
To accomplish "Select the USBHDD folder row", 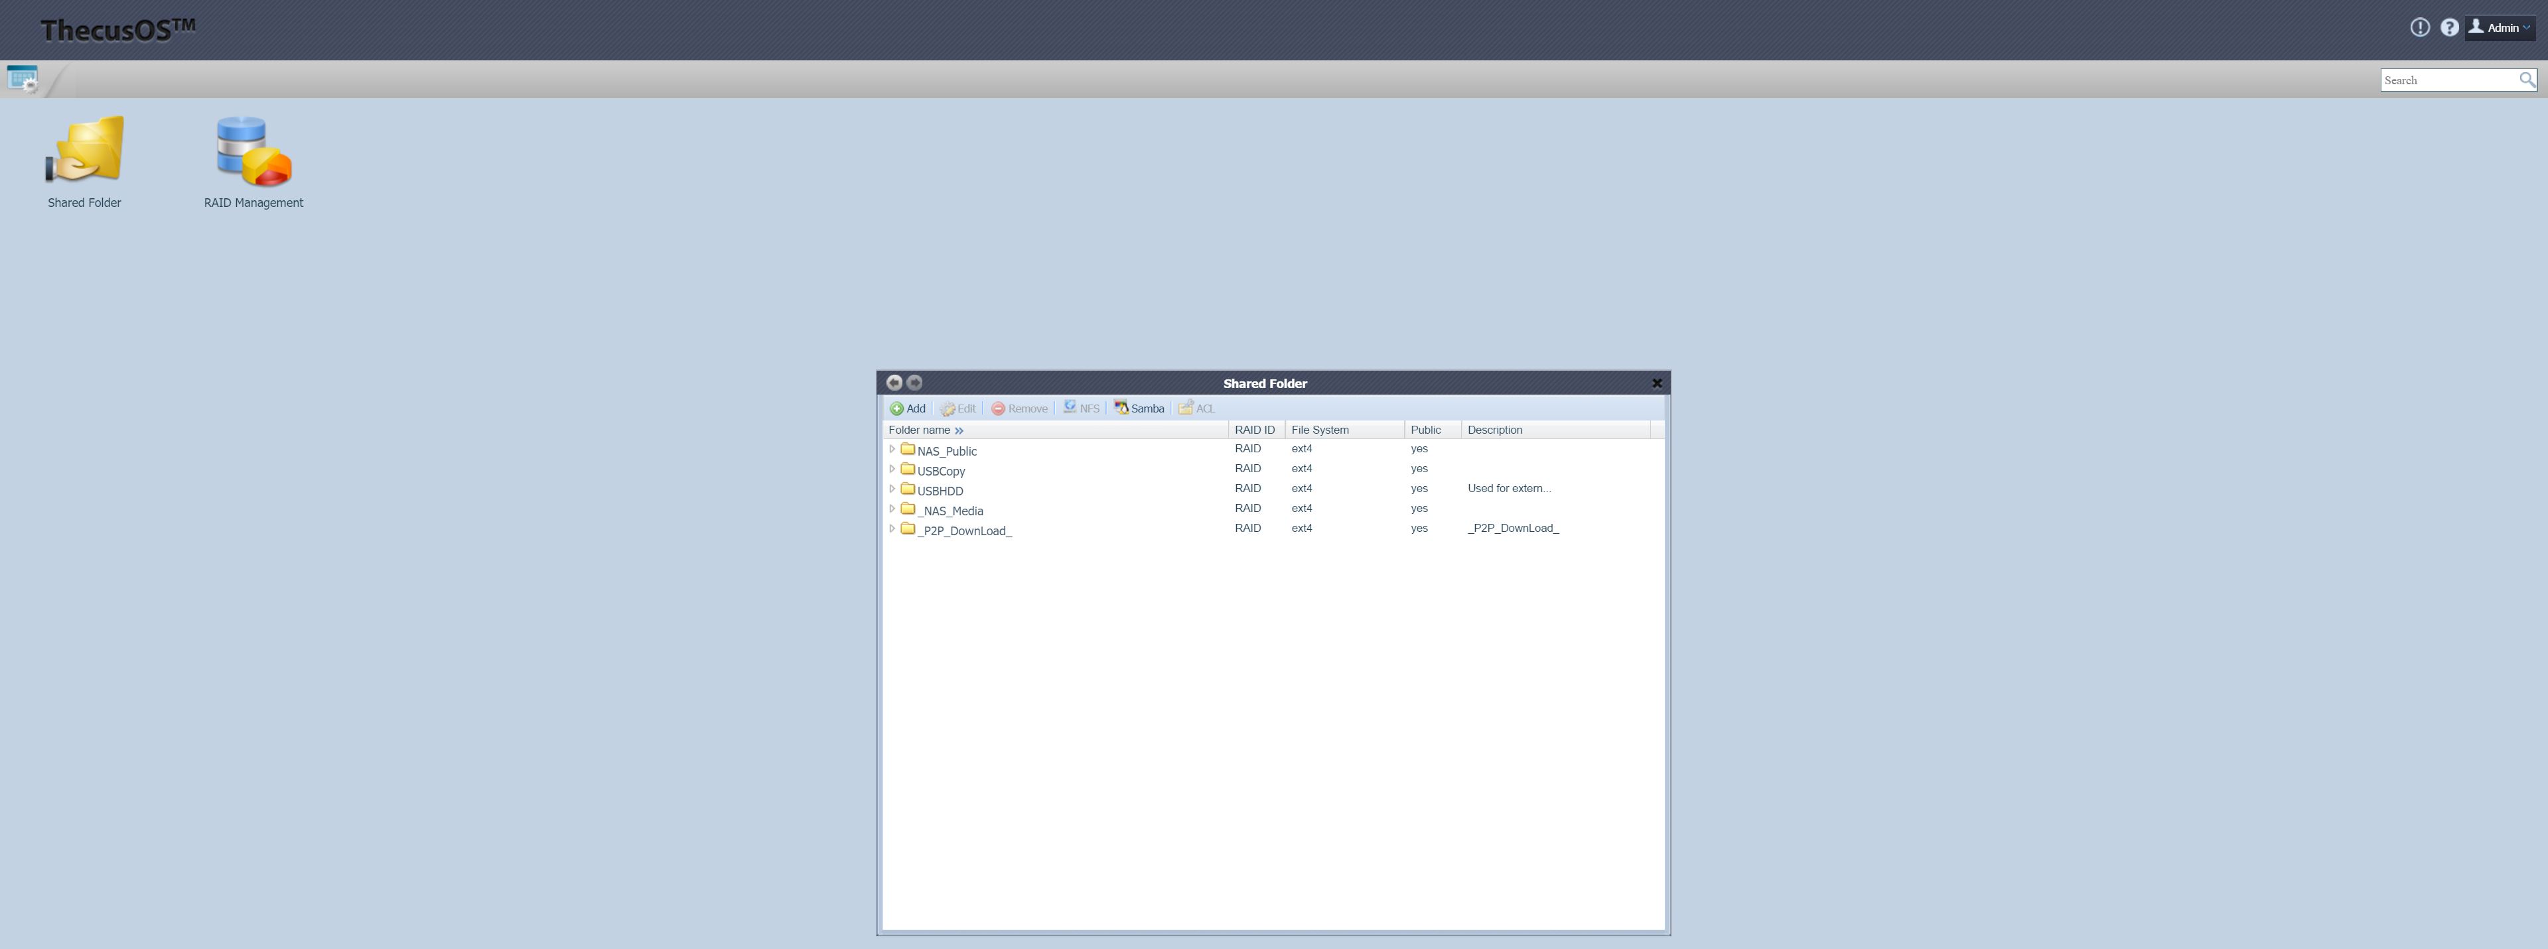I will 940,490.
